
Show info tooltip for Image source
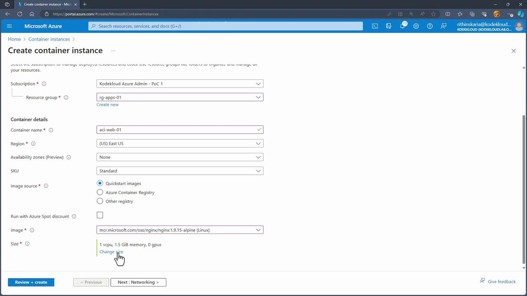[x=46, y=186]
